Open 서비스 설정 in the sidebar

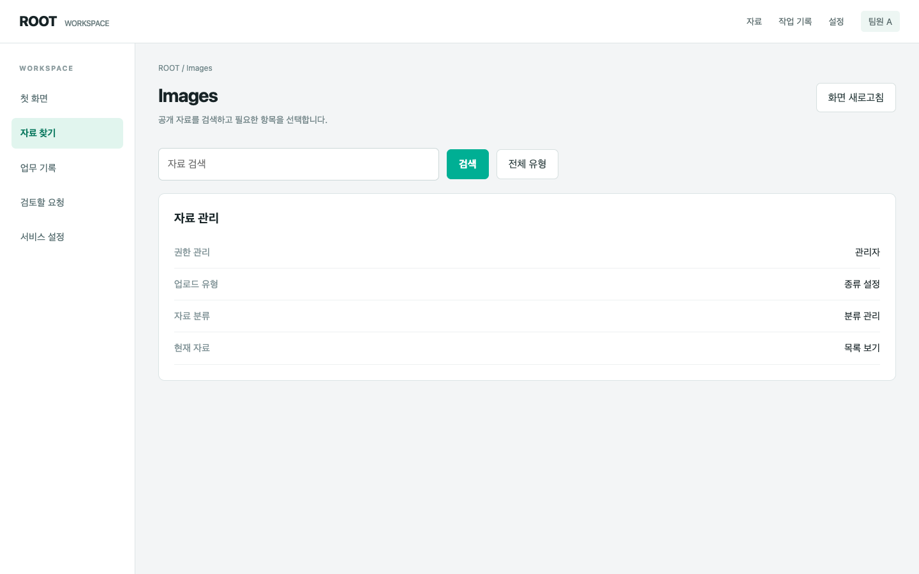(x=67, y=237)
